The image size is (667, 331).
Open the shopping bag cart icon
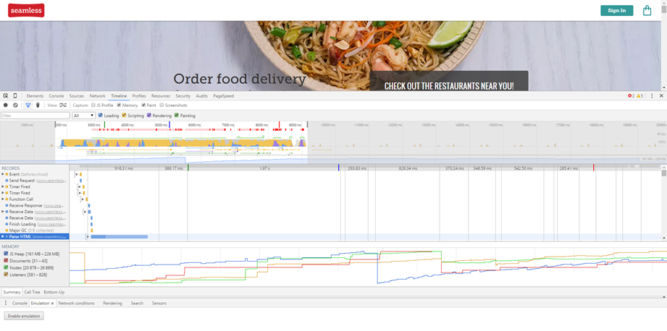click(647, 10)
